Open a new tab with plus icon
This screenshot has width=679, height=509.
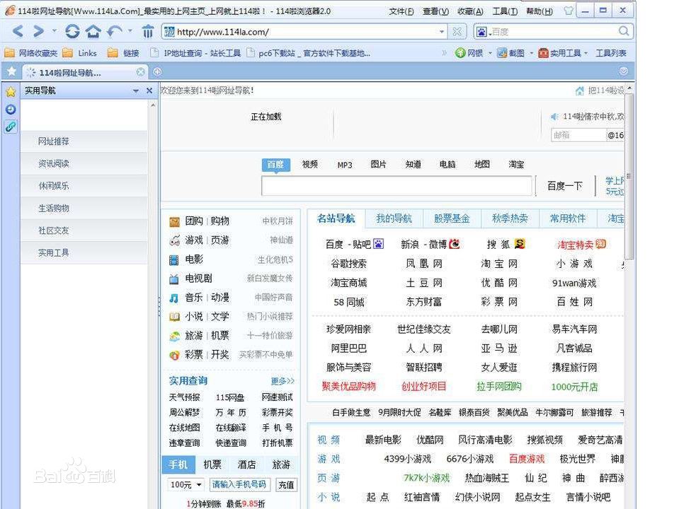(x=157, y=72)
